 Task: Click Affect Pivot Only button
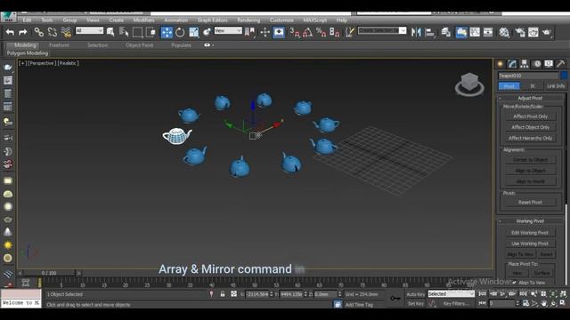pyautogui.click(x=531, y=116)
